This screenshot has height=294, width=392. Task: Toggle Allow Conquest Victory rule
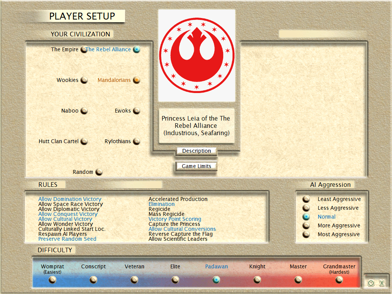(x=68, y=214)
